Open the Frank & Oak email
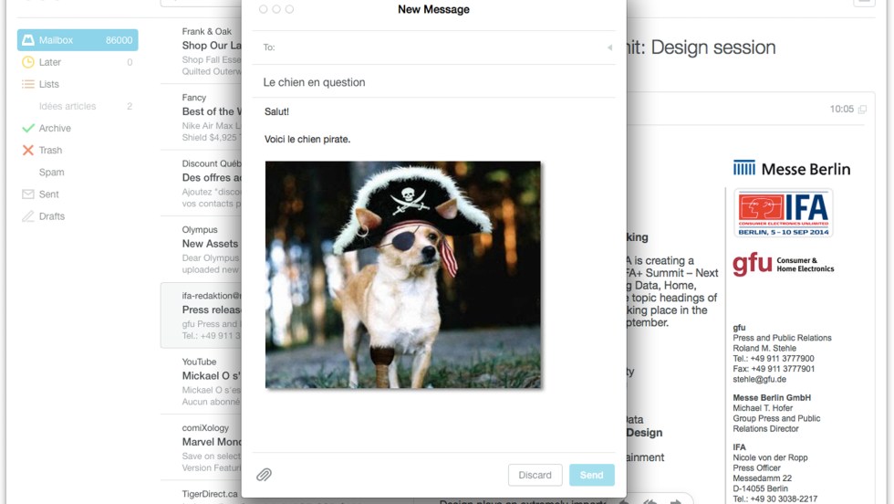The image size is (894, 504). [x=210, y=45]
